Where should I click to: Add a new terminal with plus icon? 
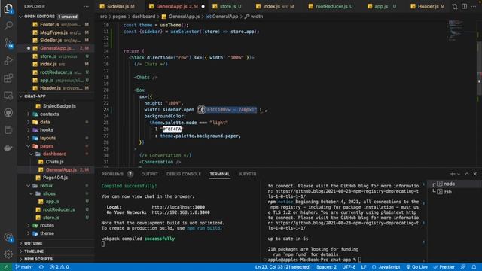452,174
